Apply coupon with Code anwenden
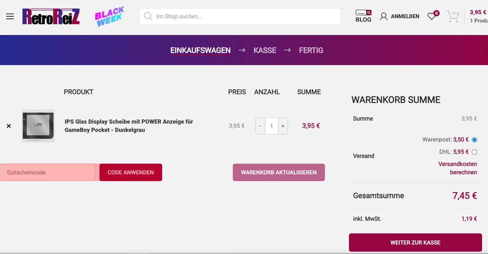Screen dimensions: 488x254 pyautogui.click(x=131, y=172)
